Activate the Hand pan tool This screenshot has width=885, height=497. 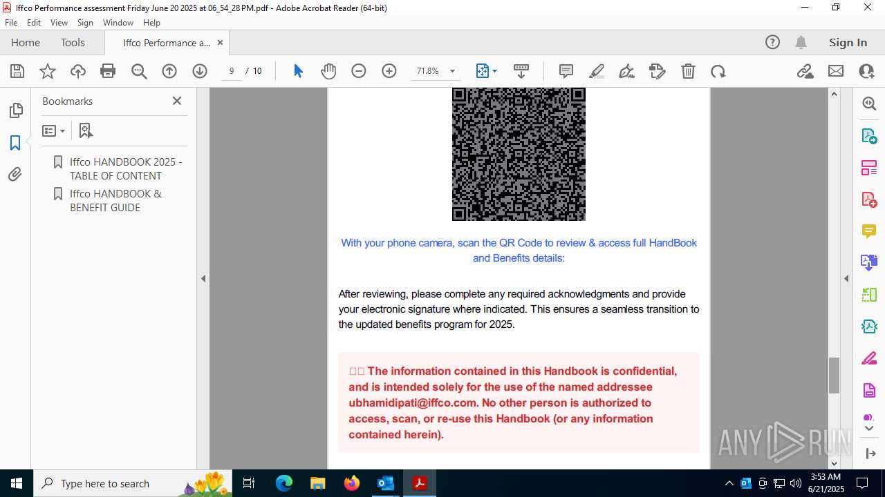point(328,71)
